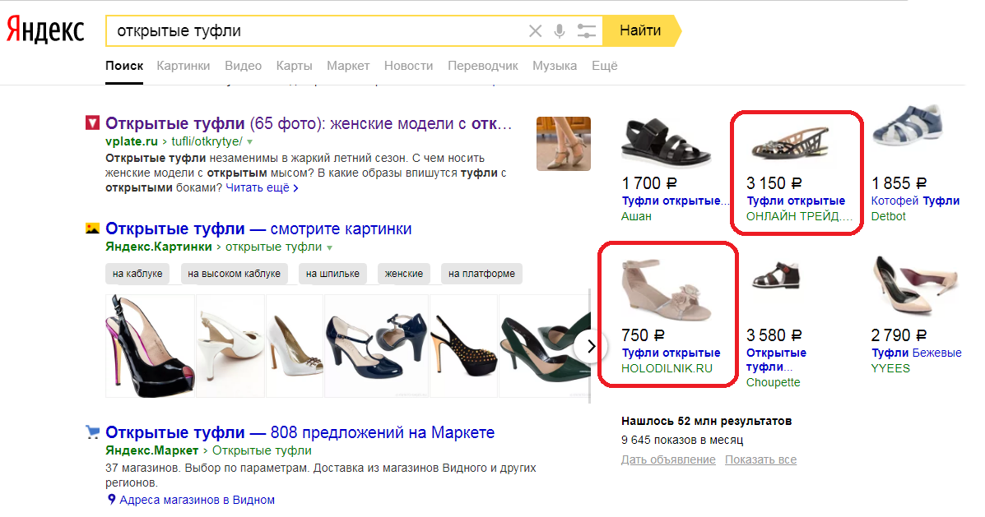Screen dimensions: 985x517
Task: Open green heeled shoes image
Action: tap(545, 346)
